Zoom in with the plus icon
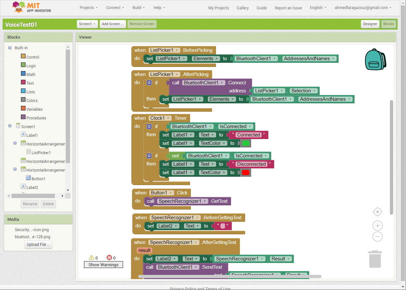Screen dimensions: 406x290 377,226
